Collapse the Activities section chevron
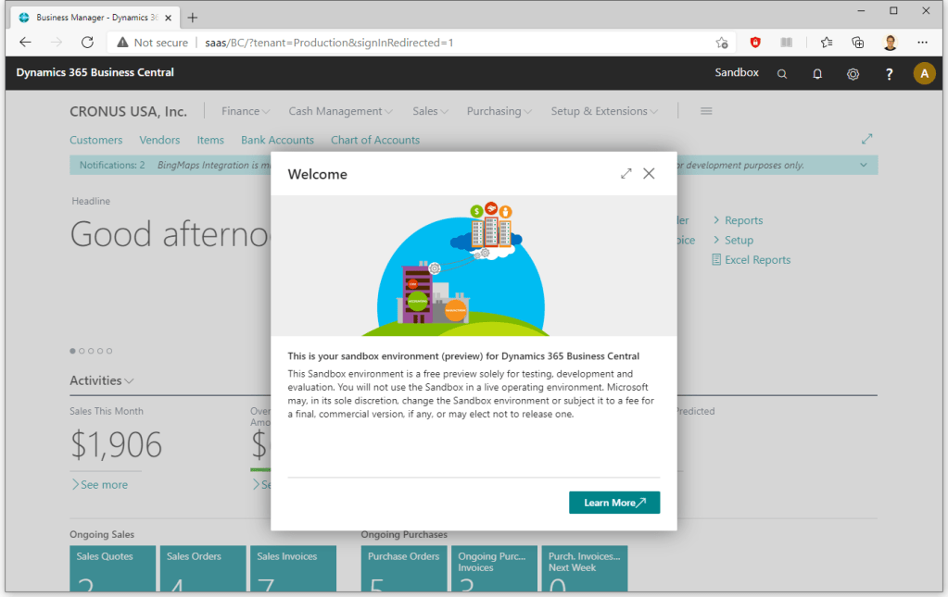This screenshot has width=948, height=597. click(x=129, y=381)
